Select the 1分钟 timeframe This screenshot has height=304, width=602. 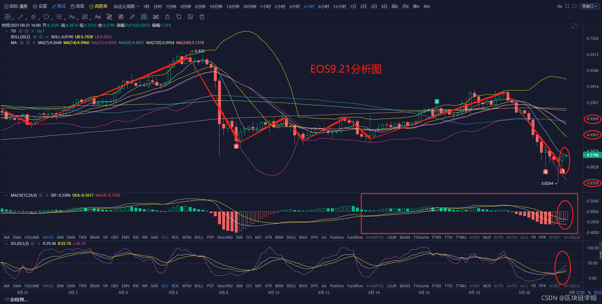coord(171,6)
